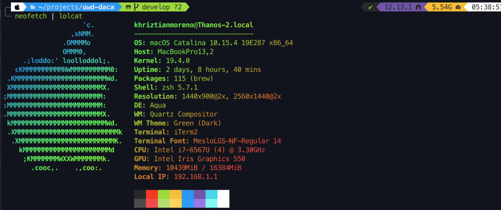501x210 pixels.
Task: Click the ;KMMMMMMMWXXWMMMMMMMk. ASCII line
Action: tap(67, 158)
